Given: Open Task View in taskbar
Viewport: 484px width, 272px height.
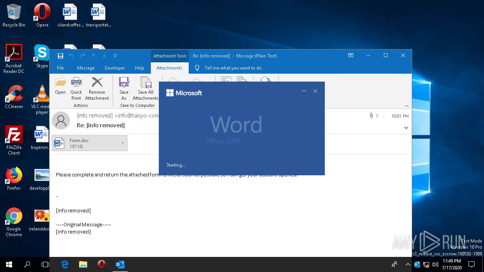Looking at the screenshot, I should pos(45,264).
